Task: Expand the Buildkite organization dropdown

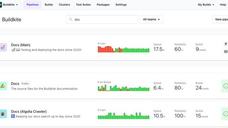Action: pyautogui.click(x=10, y=5)
